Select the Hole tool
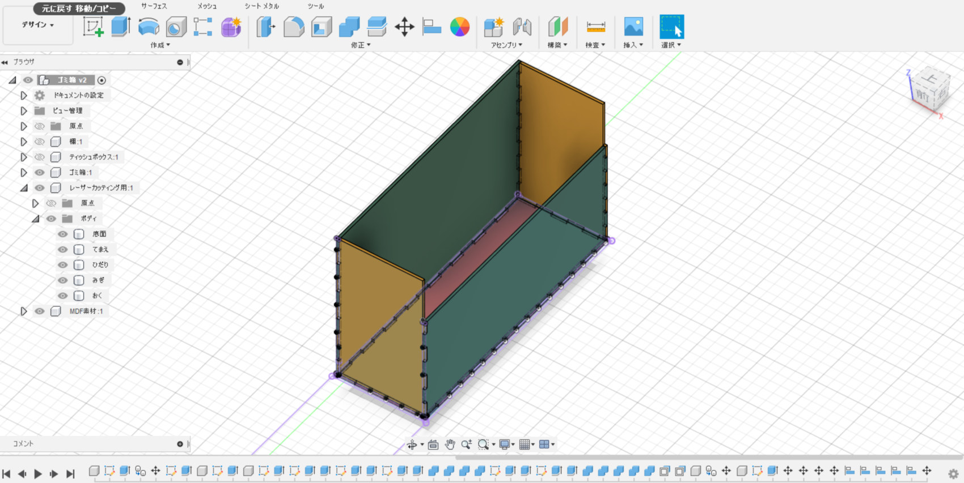 click(176, 27)
